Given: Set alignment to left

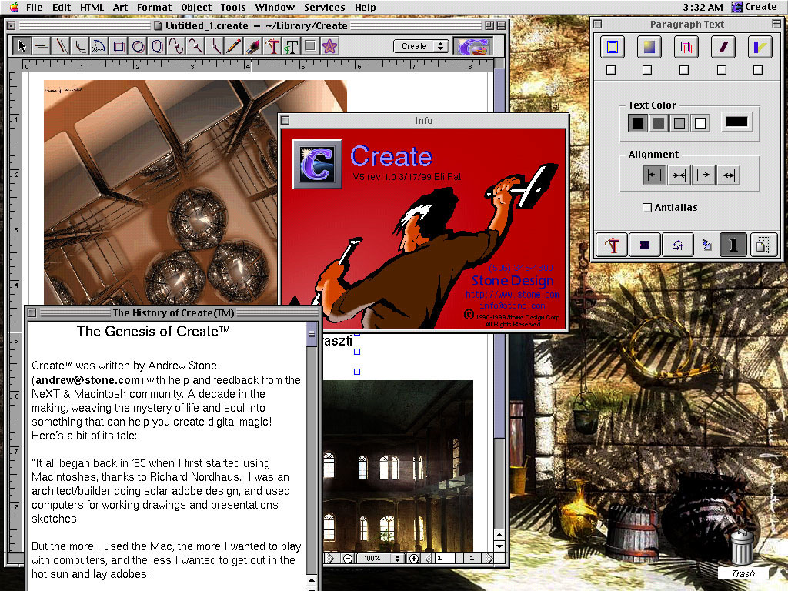Looking at the screenshot, I should click(x=654, y=175).
